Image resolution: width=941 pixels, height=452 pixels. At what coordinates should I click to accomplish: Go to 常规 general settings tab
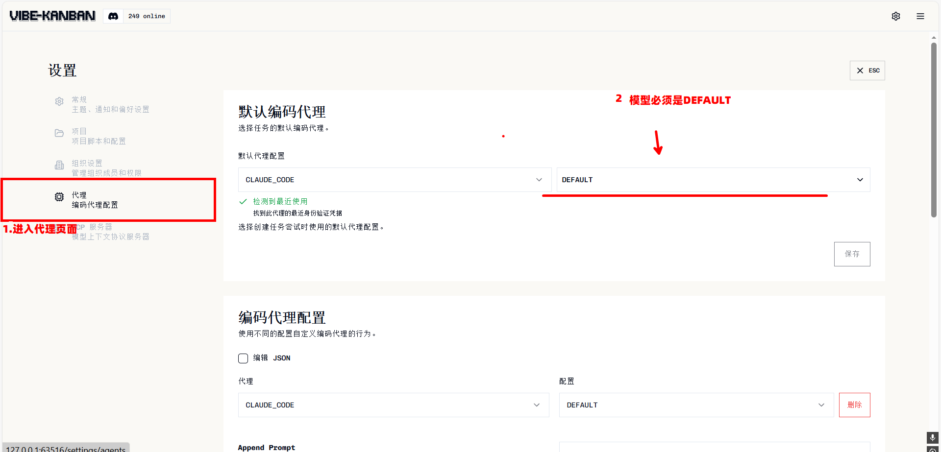tap(110, 104)
